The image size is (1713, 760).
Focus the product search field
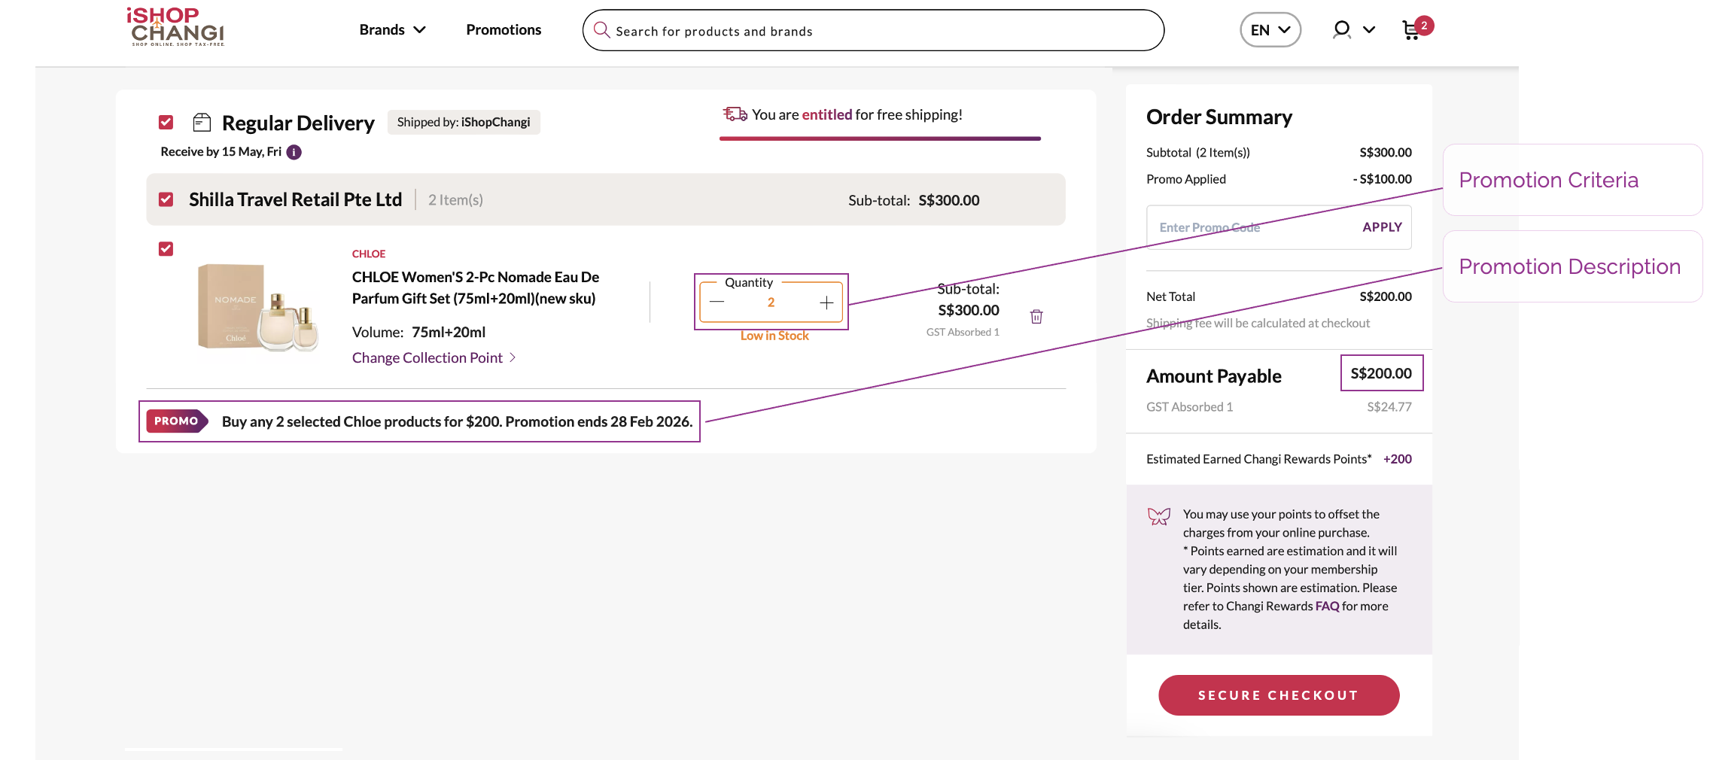(x=873, y=31)
